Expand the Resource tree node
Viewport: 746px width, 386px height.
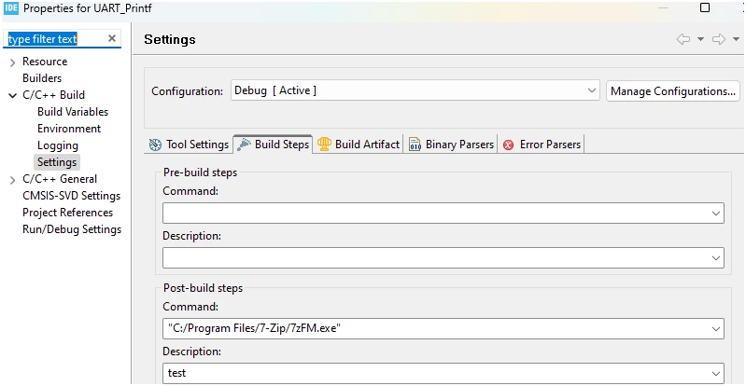(13, 62)
